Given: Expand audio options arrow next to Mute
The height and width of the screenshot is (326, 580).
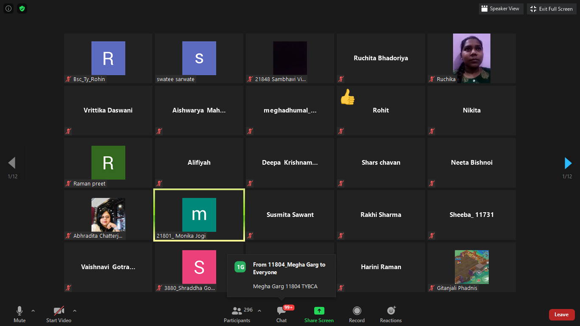Looking at the screenshot, I should [x=33, y=311].
